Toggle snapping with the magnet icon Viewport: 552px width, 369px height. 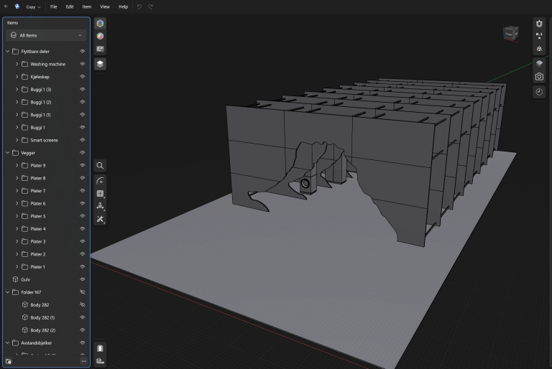[539, 24]
